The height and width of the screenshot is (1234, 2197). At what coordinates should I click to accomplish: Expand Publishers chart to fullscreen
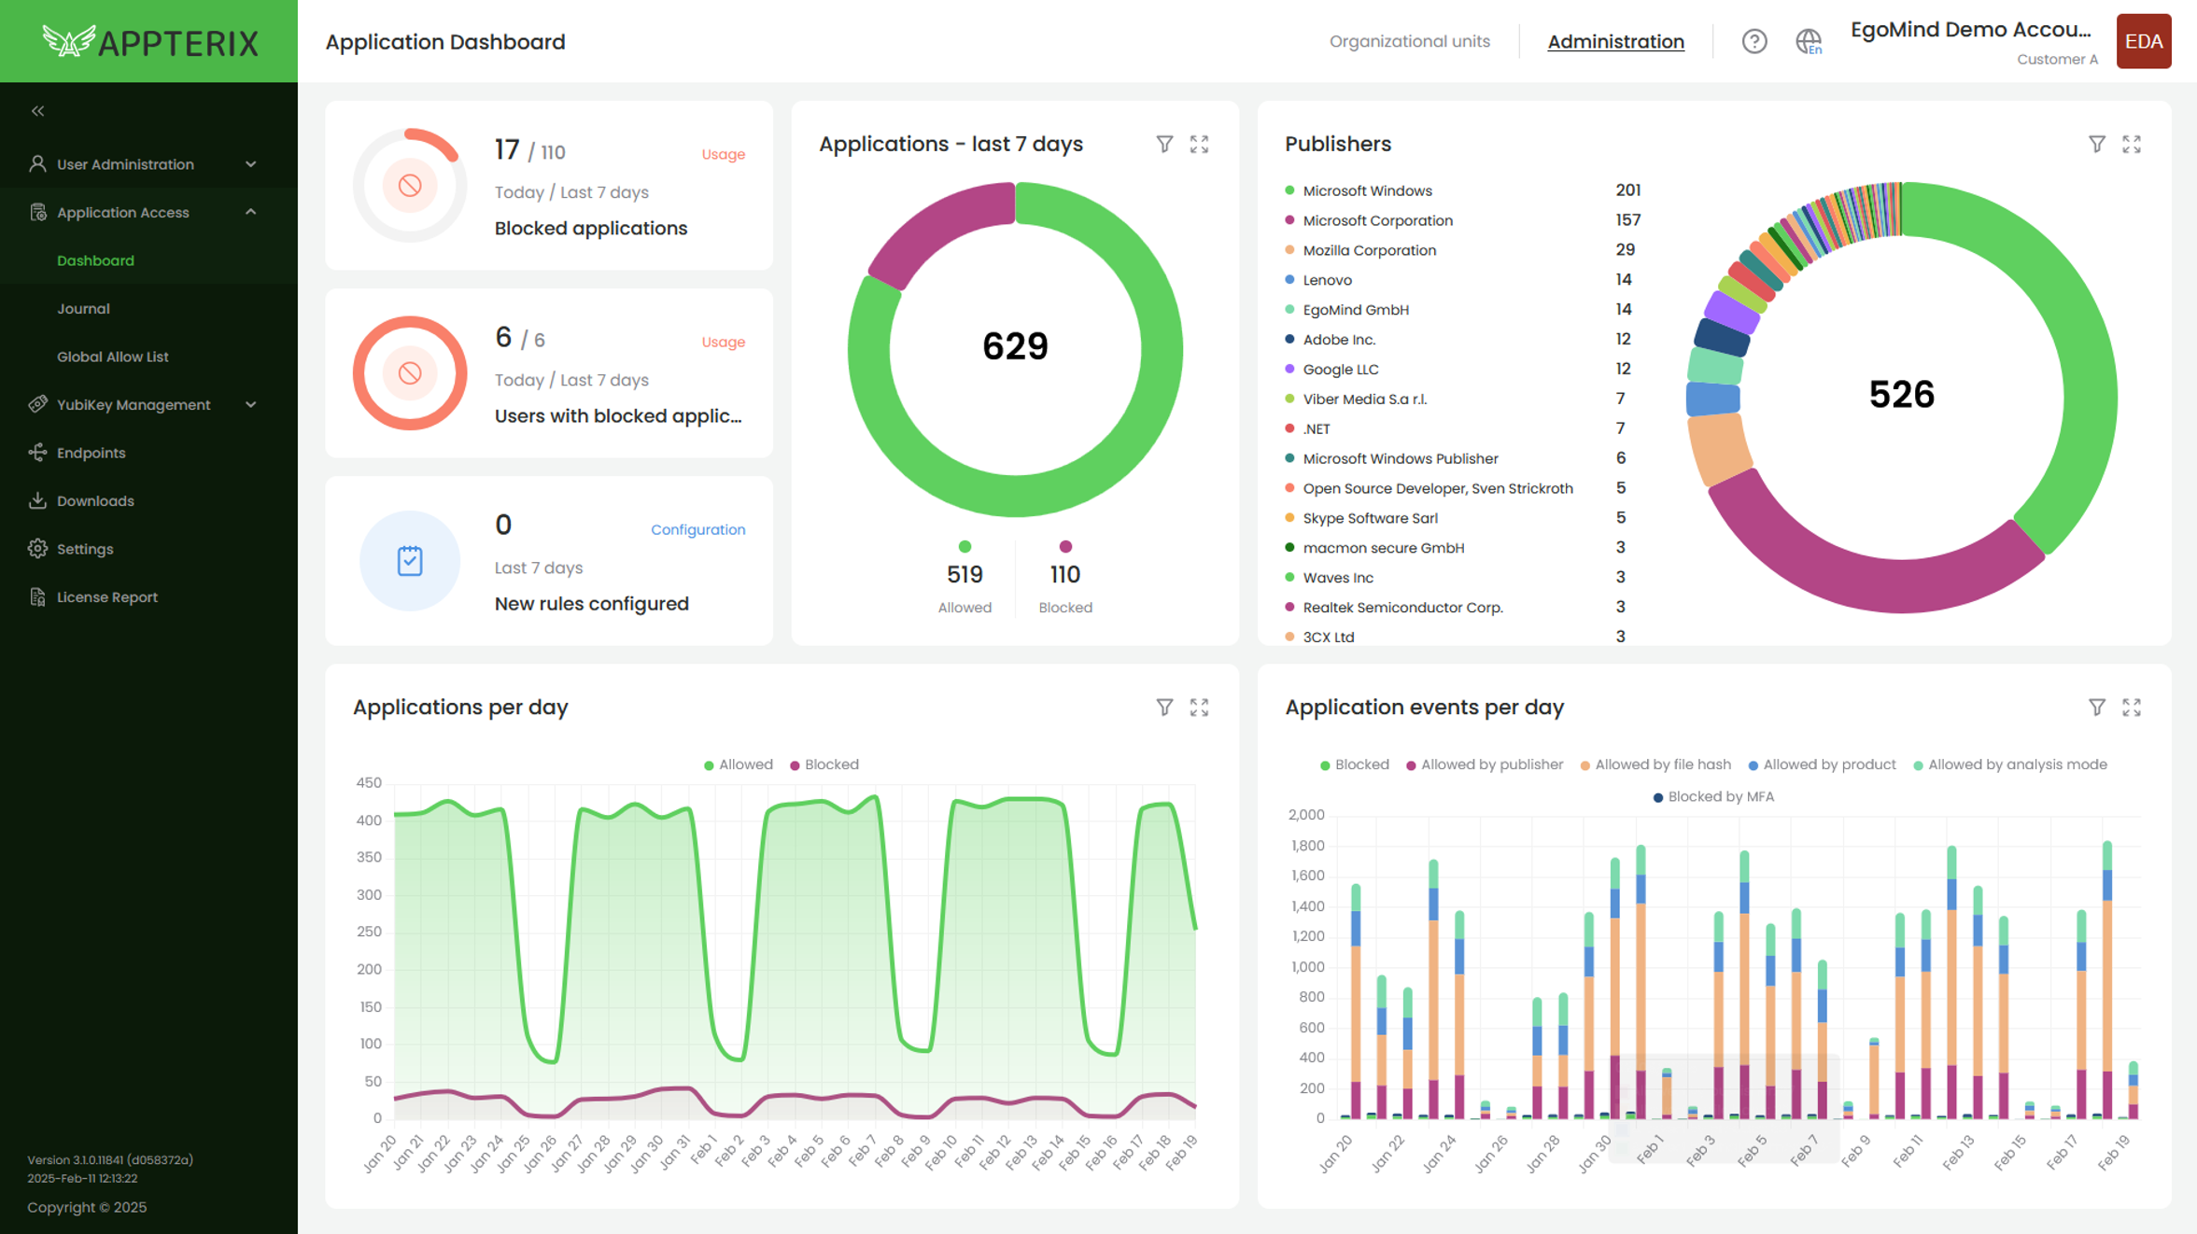click(x=2131, y=144)
